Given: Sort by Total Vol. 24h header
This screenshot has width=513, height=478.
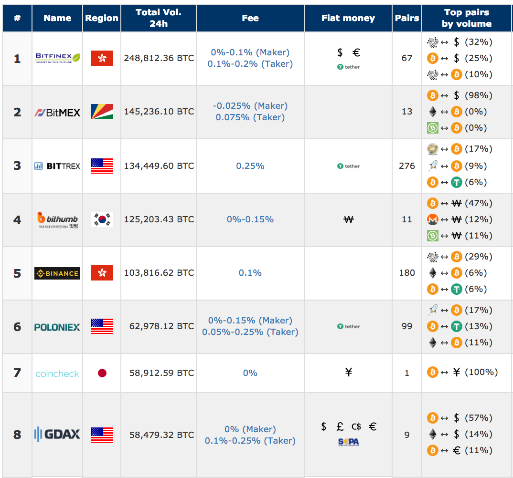Looking at the screenshot, I should 159,18.
